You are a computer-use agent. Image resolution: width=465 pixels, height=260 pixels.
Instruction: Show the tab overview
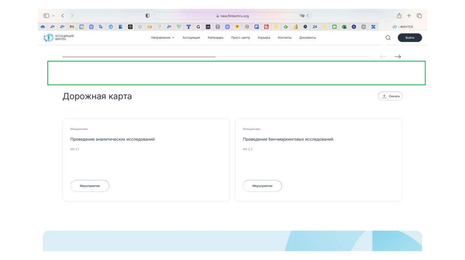[419, 16]
